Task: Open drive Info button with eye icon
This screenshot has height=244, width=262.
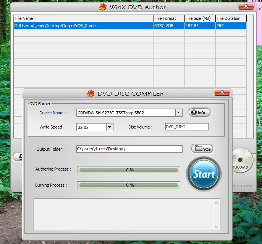Action: click(x=199, y=112)
